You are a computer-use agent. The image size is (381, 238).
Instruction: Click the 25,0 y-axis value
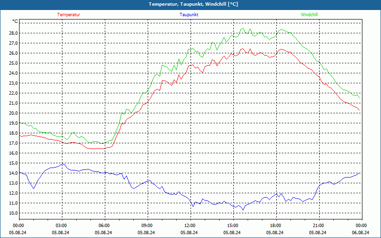(x=14, y=63)
